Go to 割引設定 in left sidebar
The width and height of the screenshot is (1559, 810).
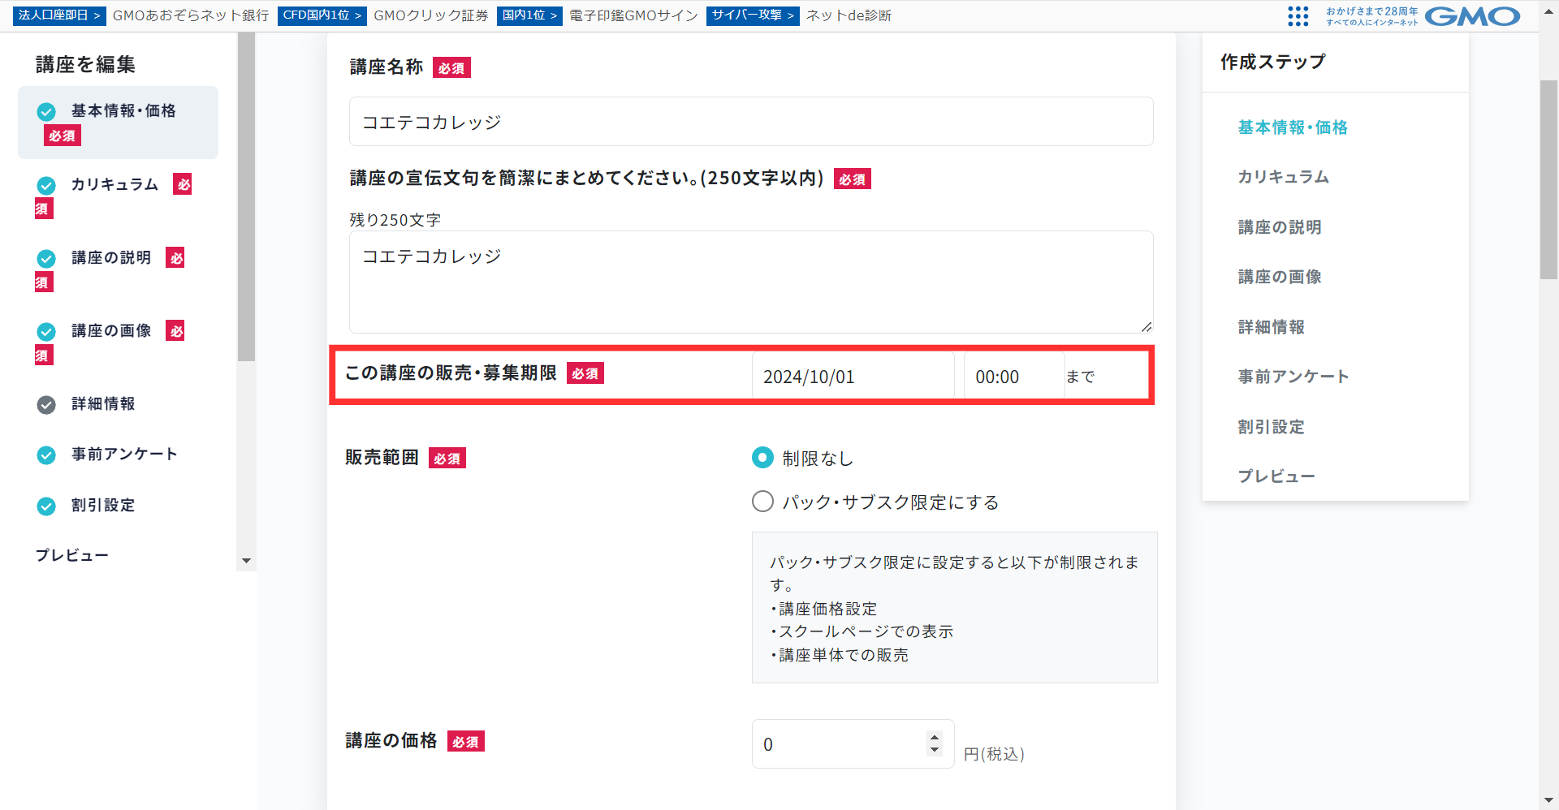pyautogui.click(x=103, y=506)
